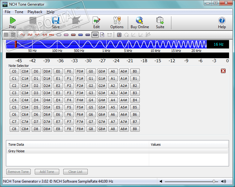This screenshot has height=187, width=235.
Task: Select the square wave tone icon
Action: tap(30, 35)
